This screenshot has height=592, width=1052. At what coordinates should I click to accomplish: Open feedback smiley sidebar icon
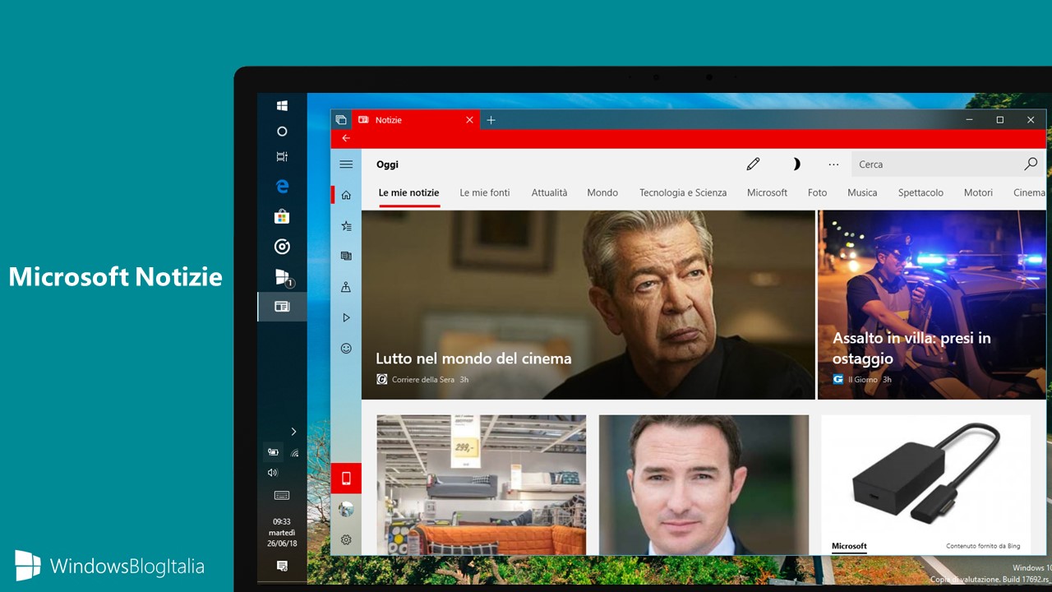click(x=346, y=349)
